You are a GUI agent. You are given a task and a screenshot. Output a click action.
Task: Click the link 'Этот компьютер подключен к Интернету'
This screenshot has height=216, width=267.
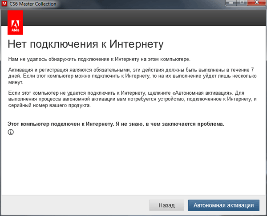[x=116, y=124]
